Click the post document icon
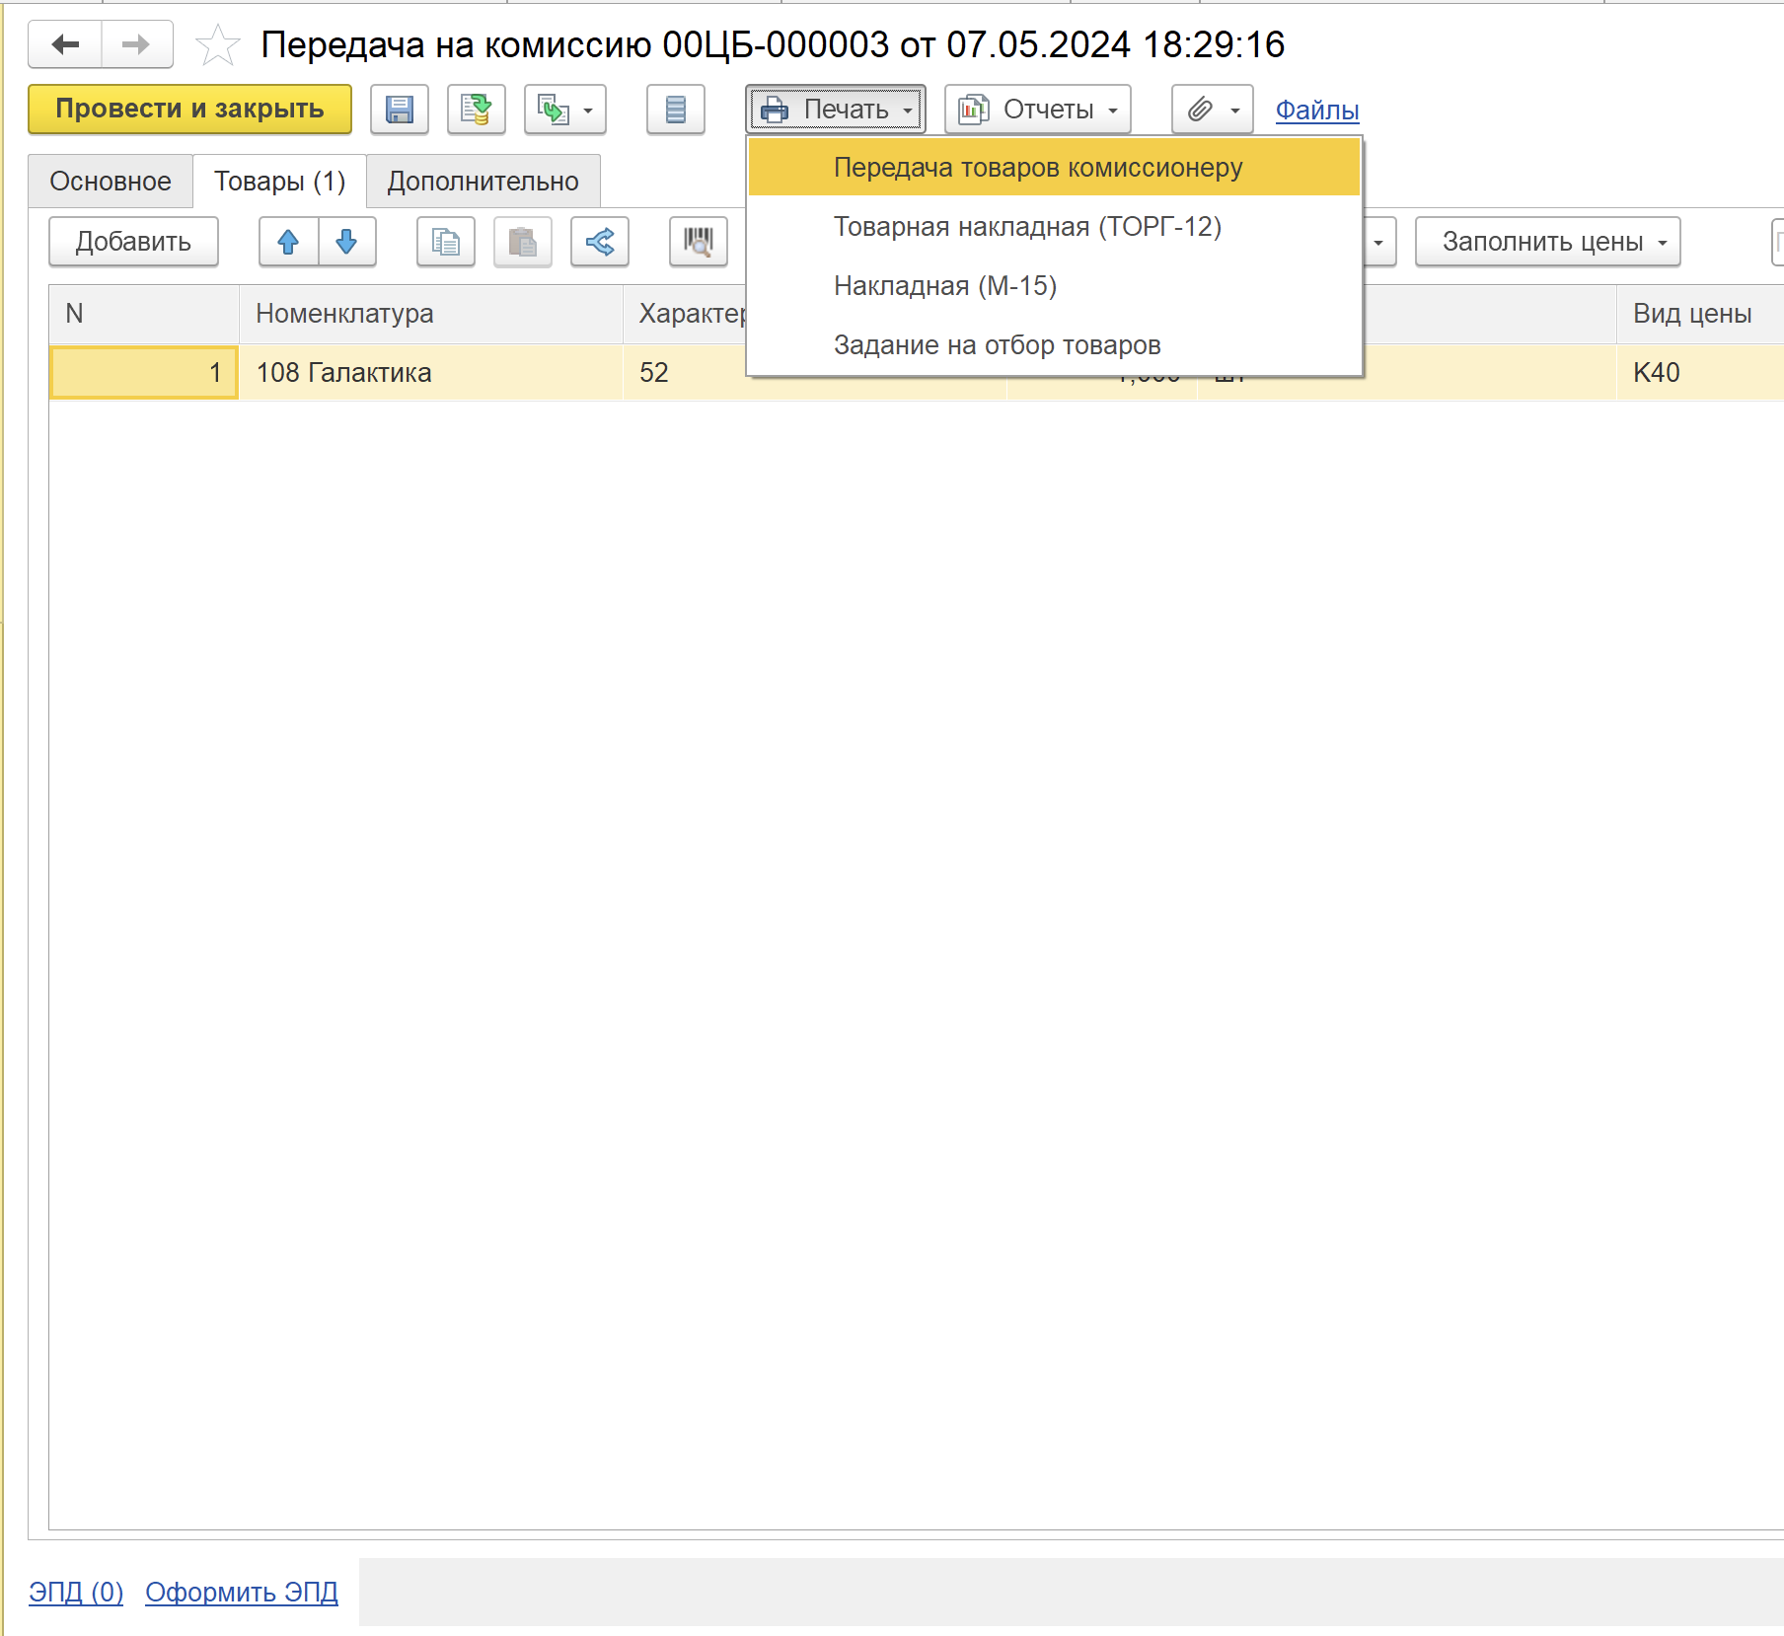 (x=476, y=110)
